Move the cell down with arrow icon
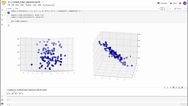Screen dimensions: 188x106 168,87
